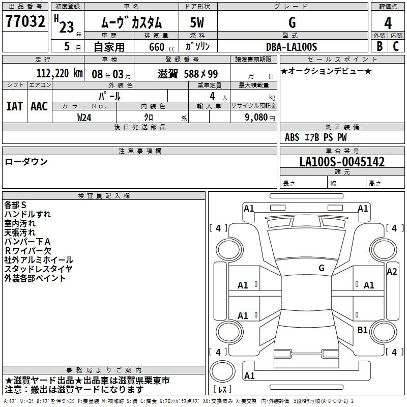Click the 長さ dimension field
The height and width of the screenshot is (407, 407).
click(303, 183)
